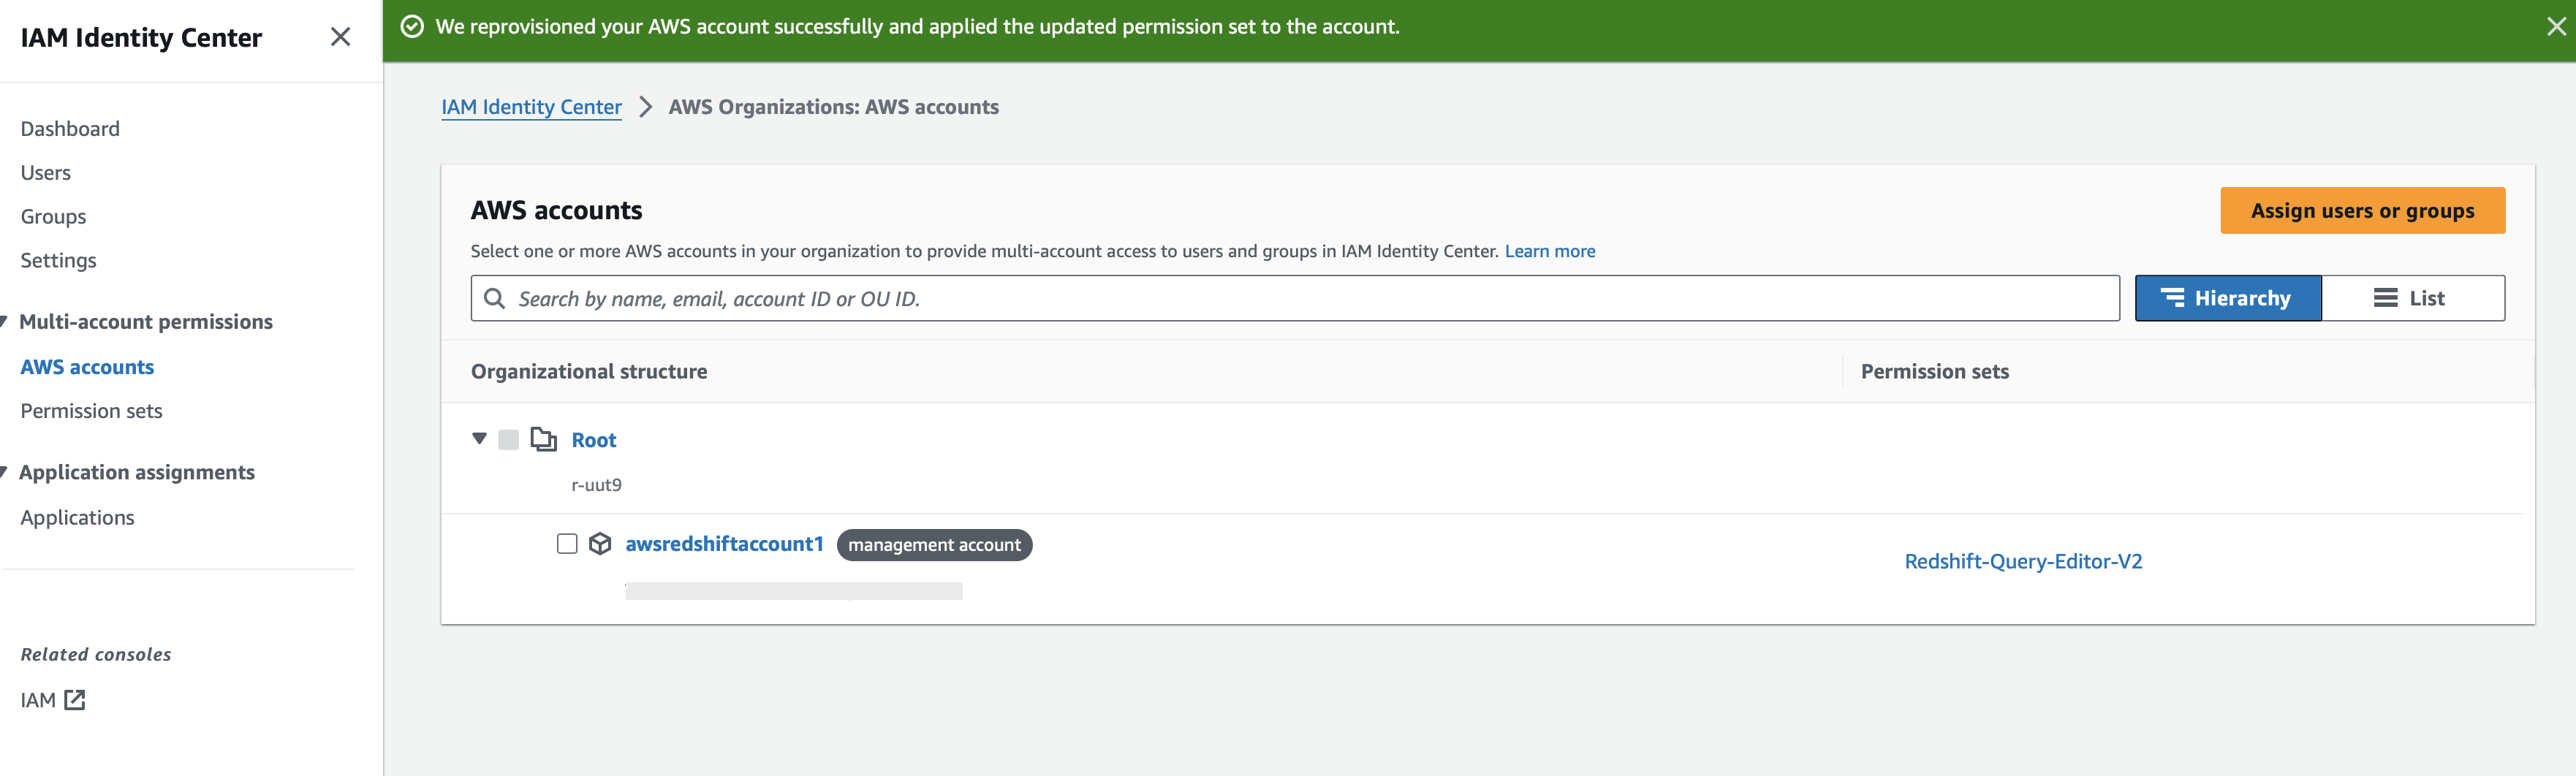
Task: Check the Root organizational checkbox
Action: 509,439
